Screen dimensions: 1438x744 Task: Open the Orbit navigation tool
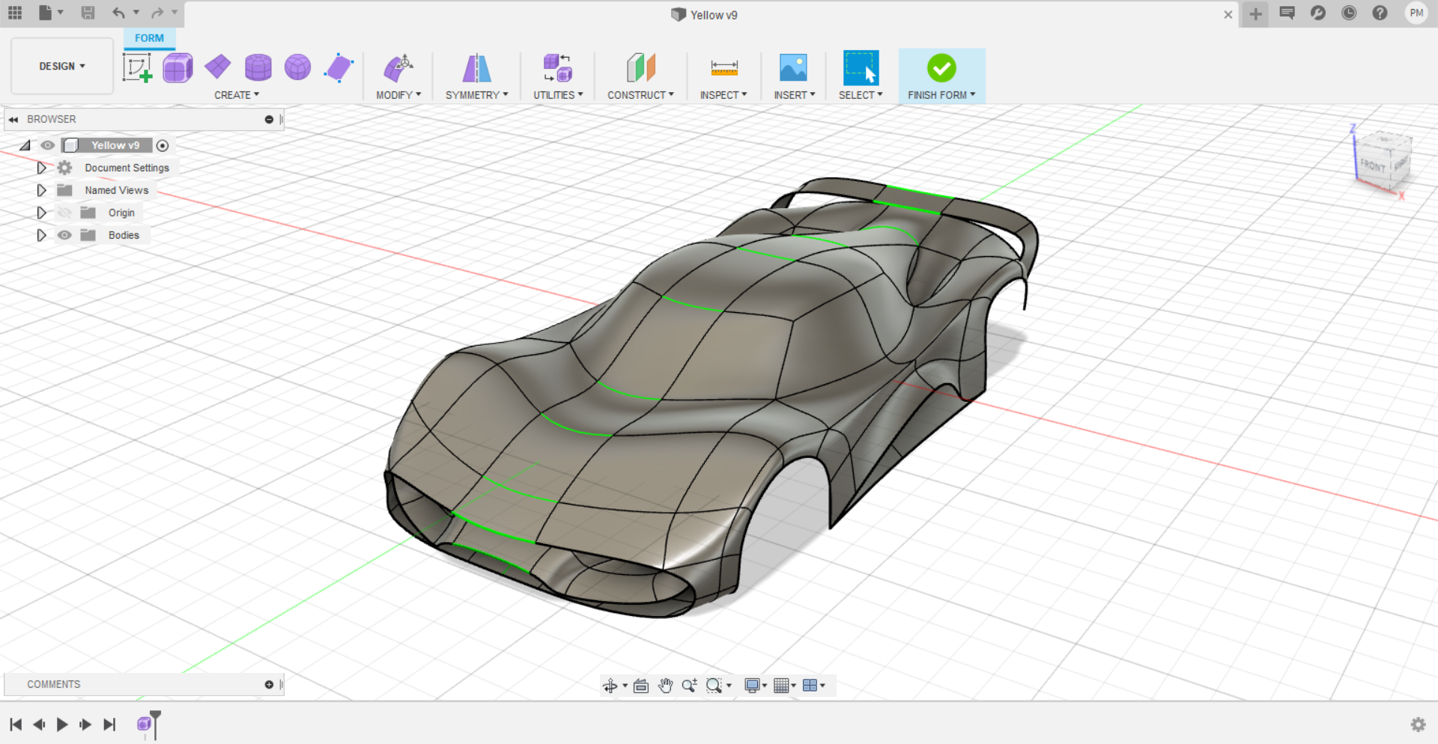coord(610,686)
